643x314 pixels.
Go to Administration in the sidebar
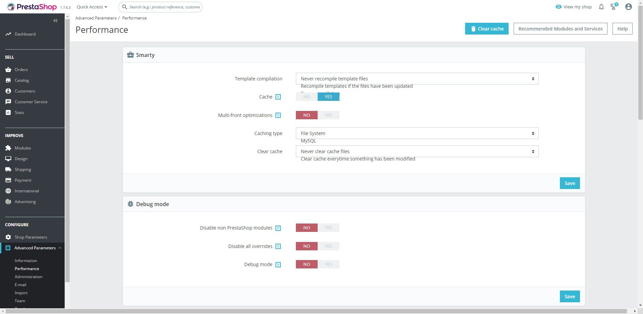[x=28, y=277]
